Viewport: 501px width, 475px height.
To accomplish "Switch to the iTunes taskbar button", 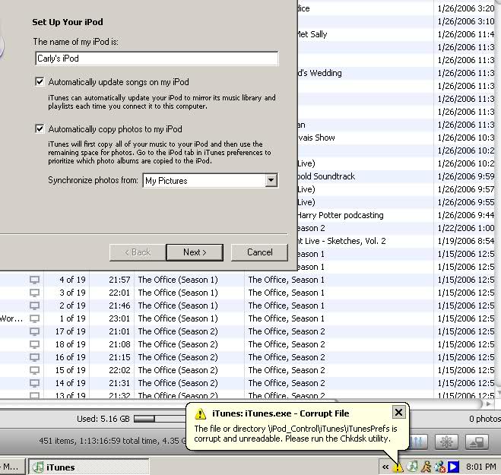I will click(x=88, y=467).
